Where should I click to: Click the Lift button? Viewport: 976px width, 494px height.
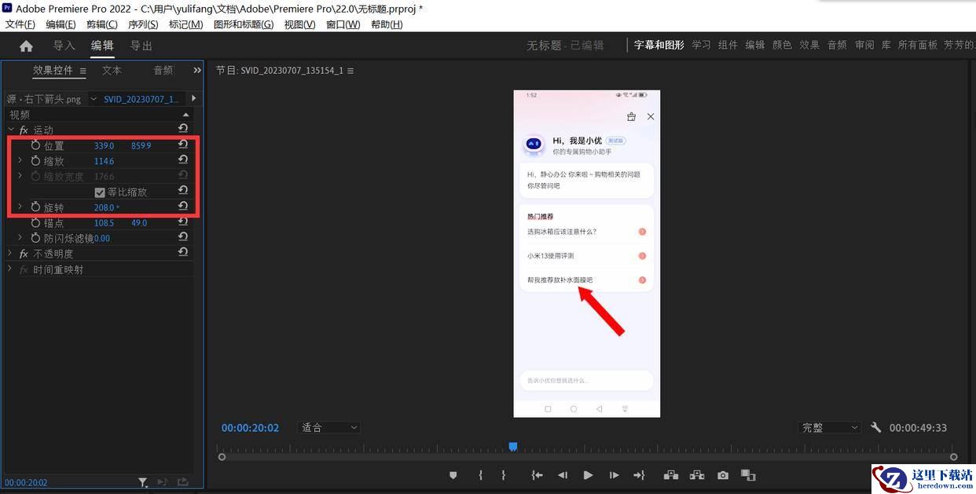[x=671, y=475]
